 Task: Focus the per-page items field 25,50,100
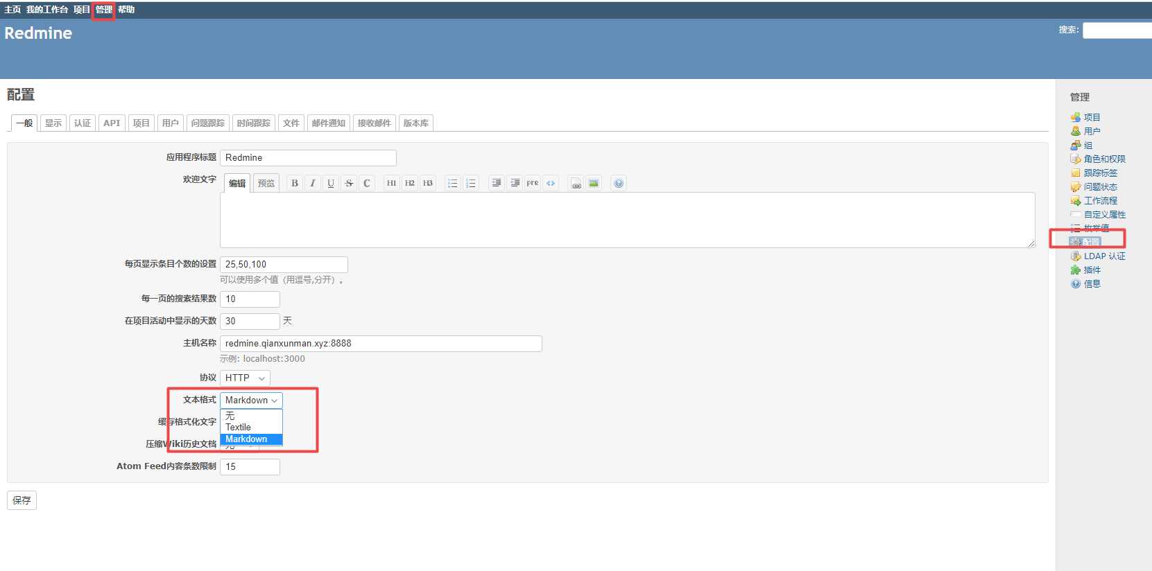click(x=284, y=265)
